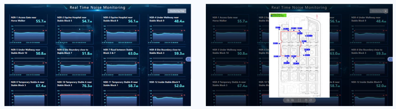Zoom in the monitoring map image

click(x=292, y=100)
